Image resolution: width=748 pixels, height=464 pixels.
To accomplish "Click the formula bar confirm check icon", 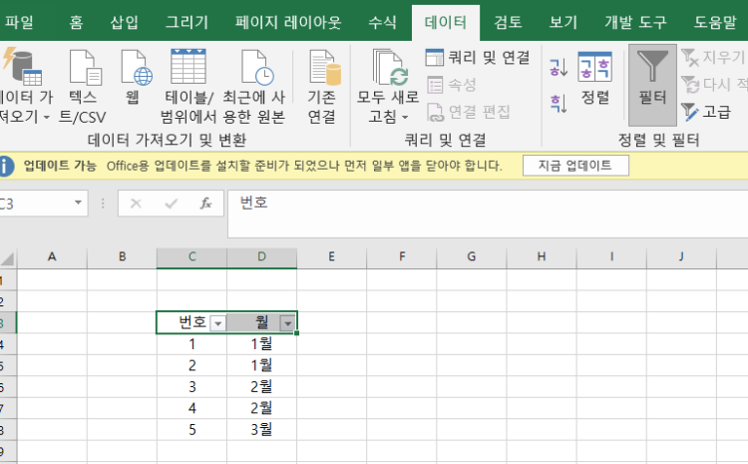I will coord(171,204).
